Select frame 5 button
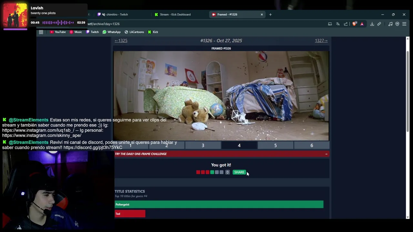The width and height of the screenshot is (413, 232). pyautogui.click(x=276, y=146)
